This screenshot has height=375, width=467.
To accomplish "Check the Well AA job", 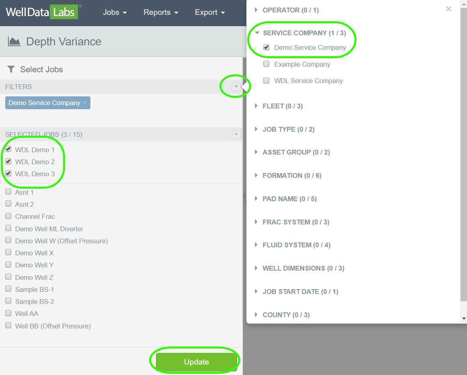I will point(8,313).
